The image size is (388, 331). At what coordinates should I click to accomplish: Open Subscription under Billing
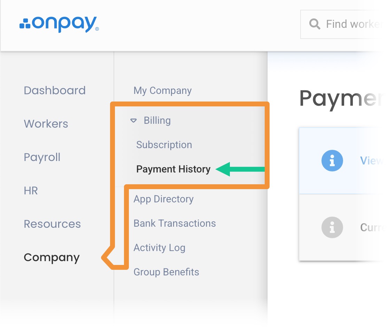click(x=164, y=145)
